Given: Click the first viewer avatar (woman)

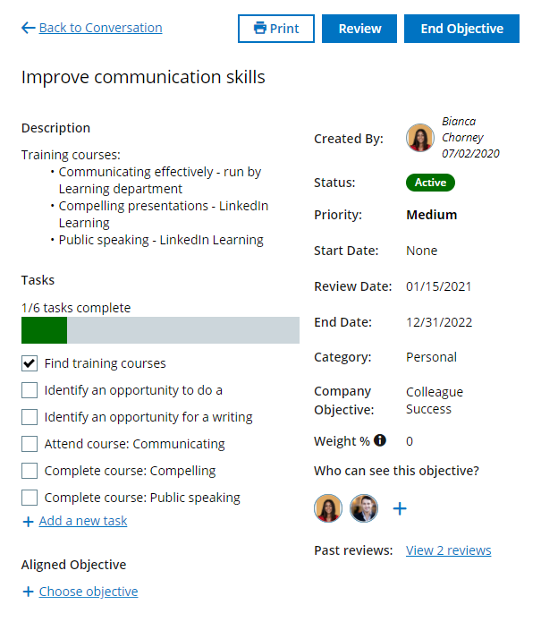Looking at the screenshot, I should coord(328,508).
